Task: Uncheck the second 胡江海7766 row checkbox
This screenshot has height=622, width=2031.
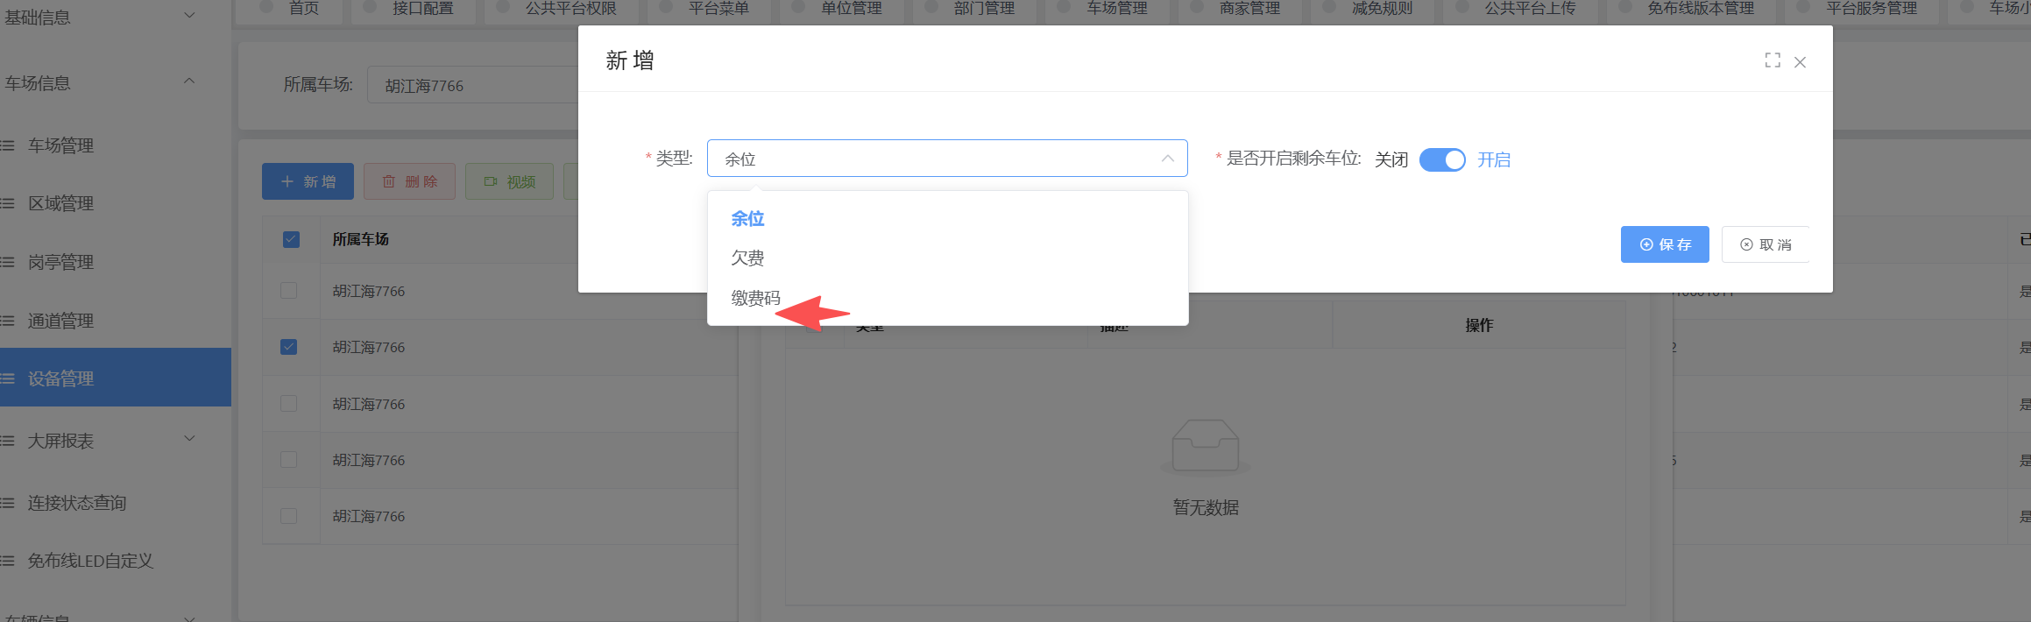Action: tap(288, 347)
